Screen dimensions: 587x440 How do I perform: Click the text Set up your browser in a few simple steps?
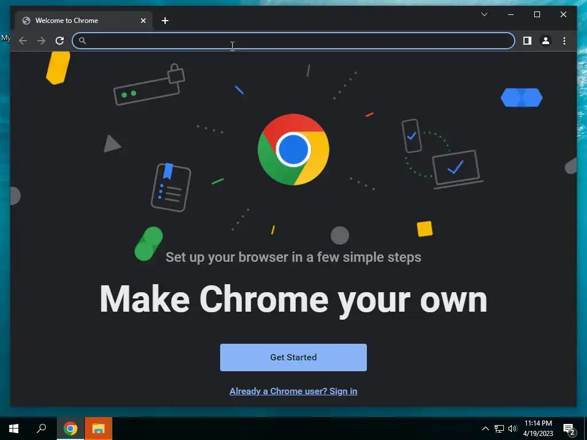click(x=293, y=257)
